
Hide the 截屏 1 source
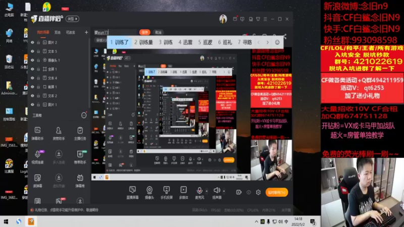[x=32, y=87]
